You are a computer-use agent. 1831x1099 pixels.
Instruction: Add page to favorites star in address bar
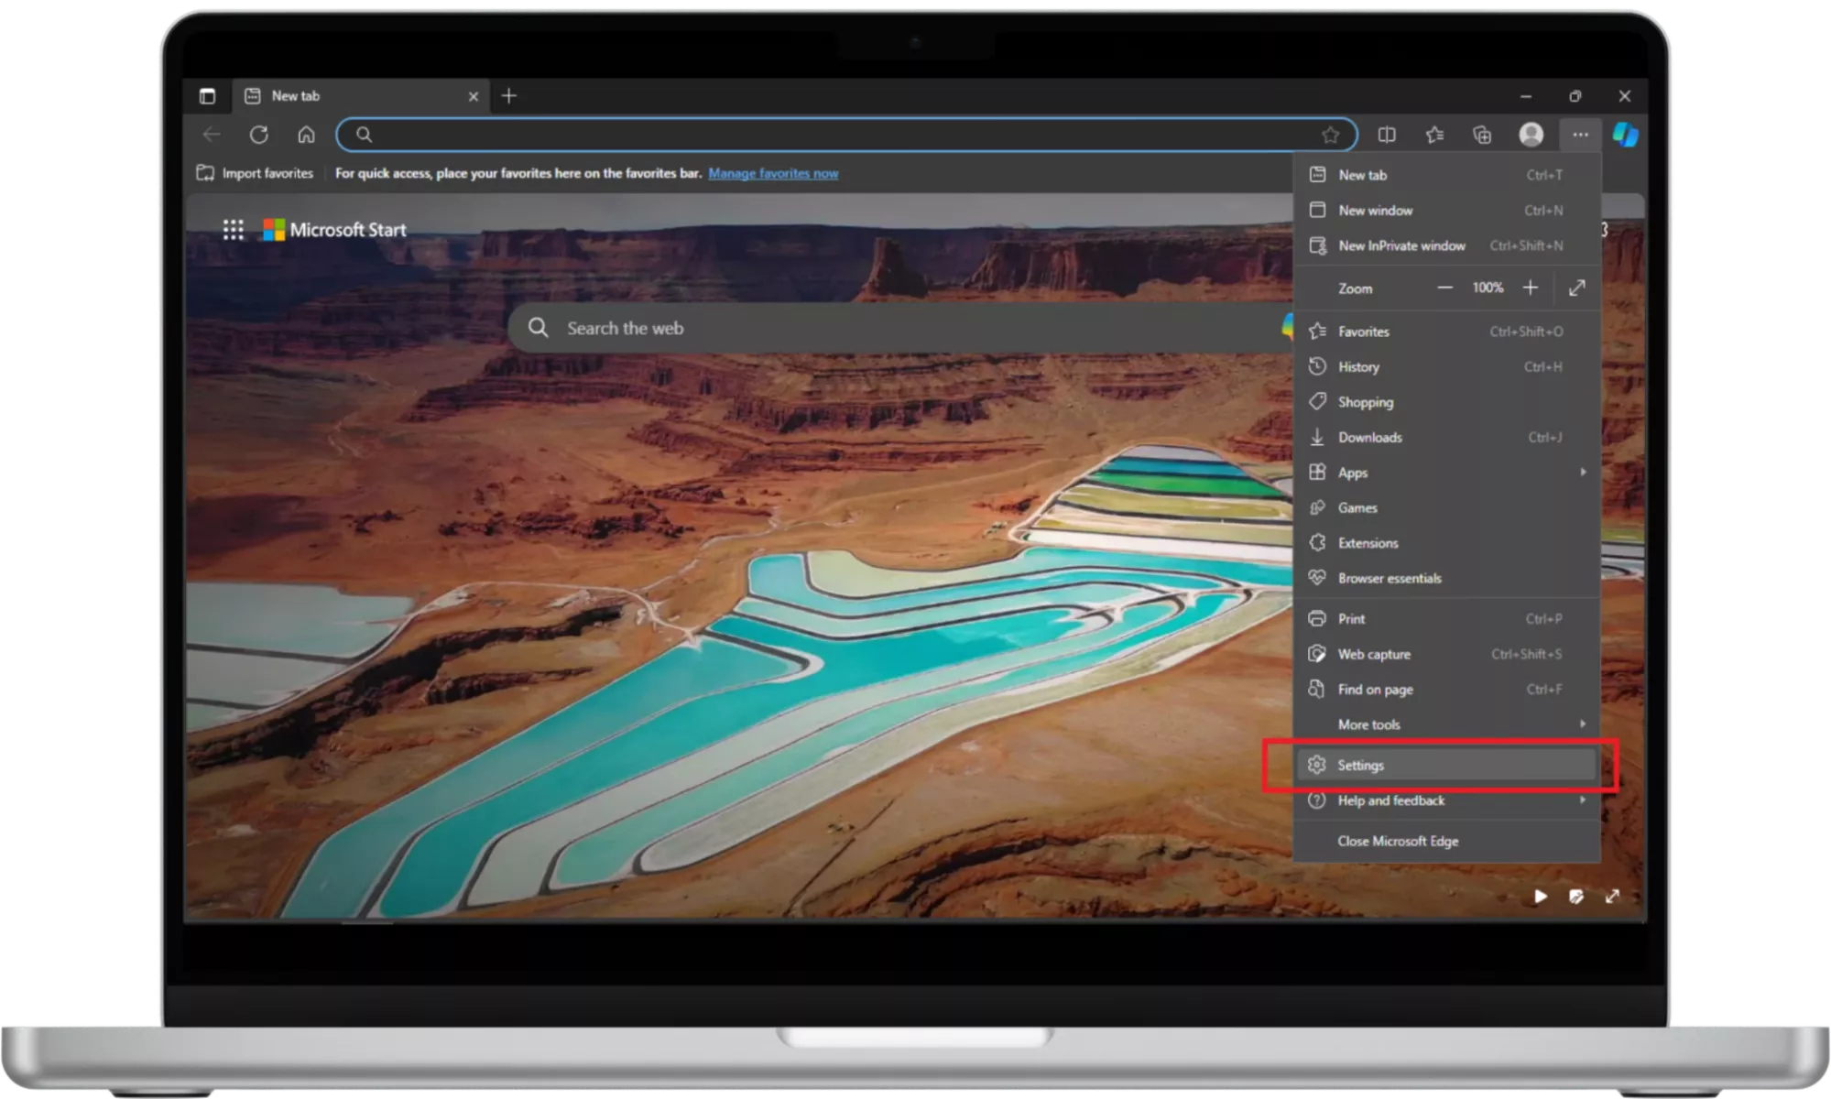pos(1330,135)
